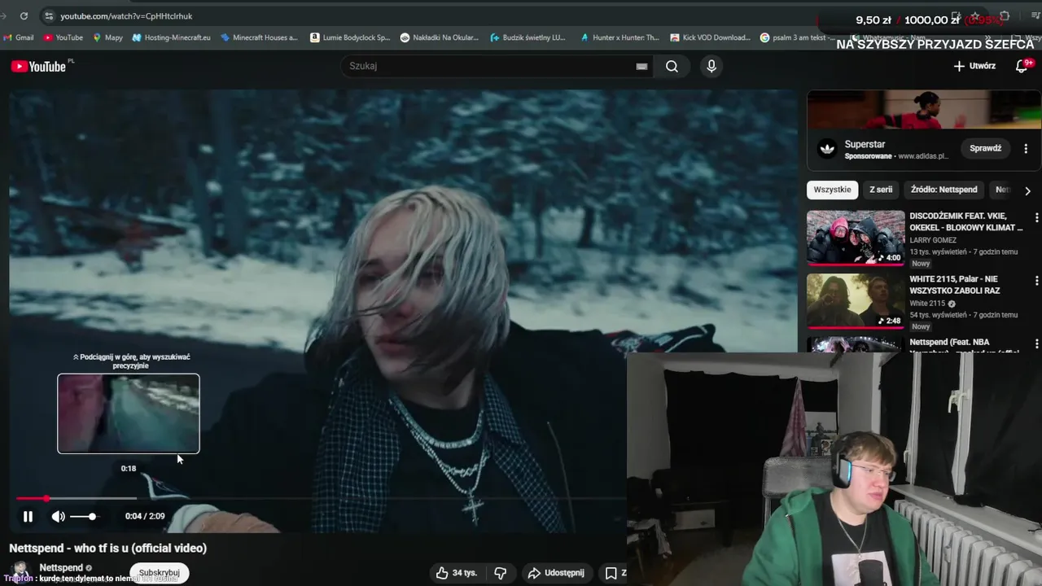
Task: Save the video with the bookmark icon
Action: 612,573
